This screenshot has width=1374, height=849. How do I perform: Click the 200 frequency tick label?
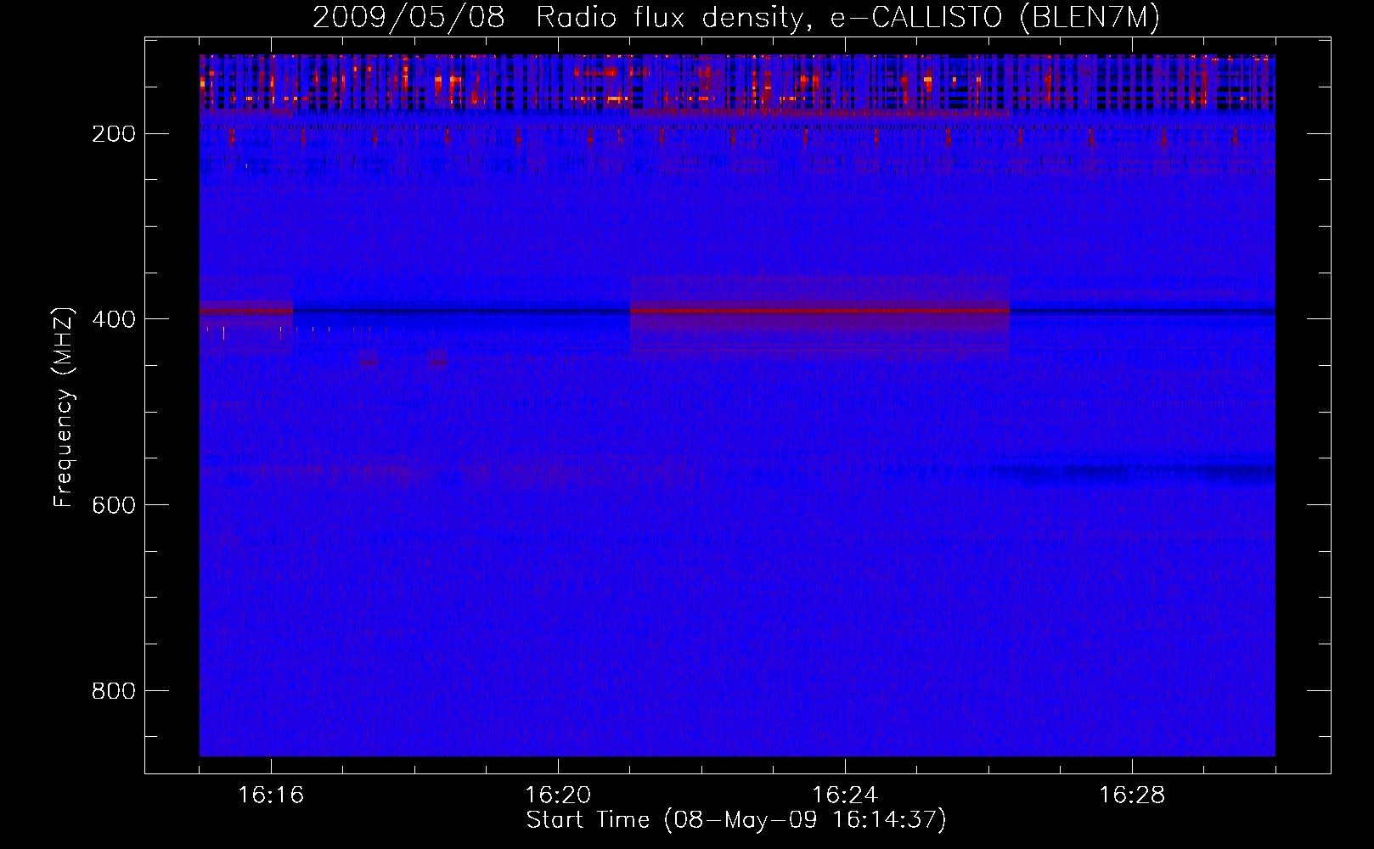[x=114, y=134]
